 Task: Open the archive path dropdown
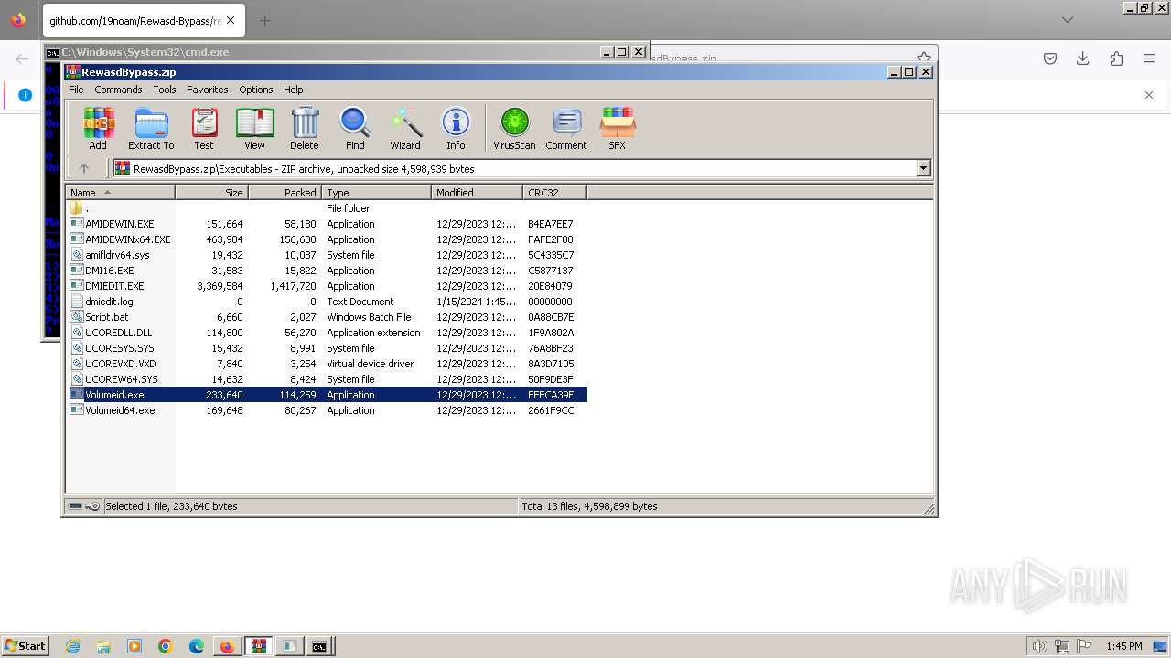pos(923,168)
